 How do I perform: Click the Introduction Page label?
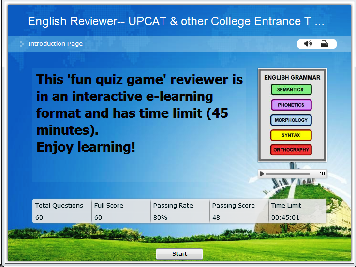click(x=56, y=44)
